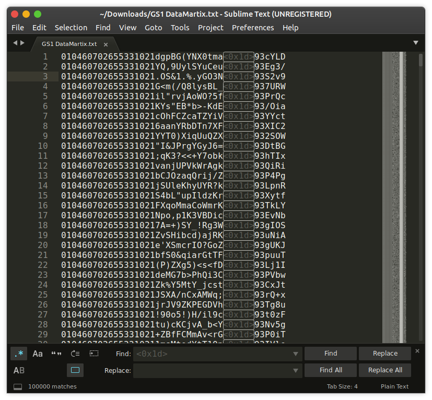Open the Find menu
This screenshot has height=400, width=432.
[103, 28]
